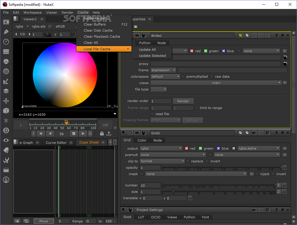Image resolution: width=297 pixels, height=225 pixels.
Task: Click the render order input field
Action: (x=161, y=101)
